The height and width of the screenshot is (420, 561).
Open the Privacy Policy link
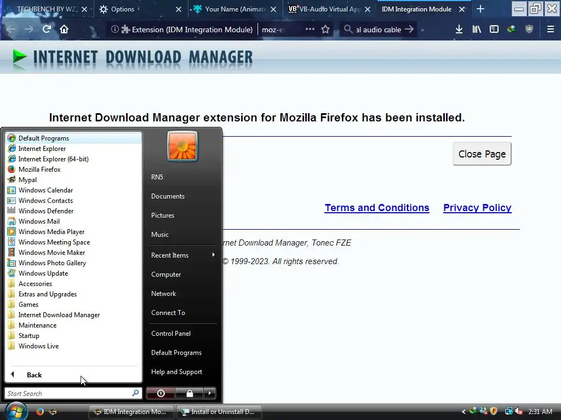coord(477,208)
